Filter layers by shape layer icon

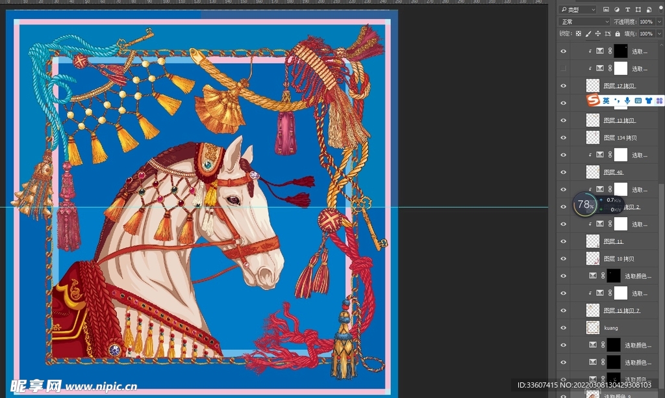coord(638,9)
